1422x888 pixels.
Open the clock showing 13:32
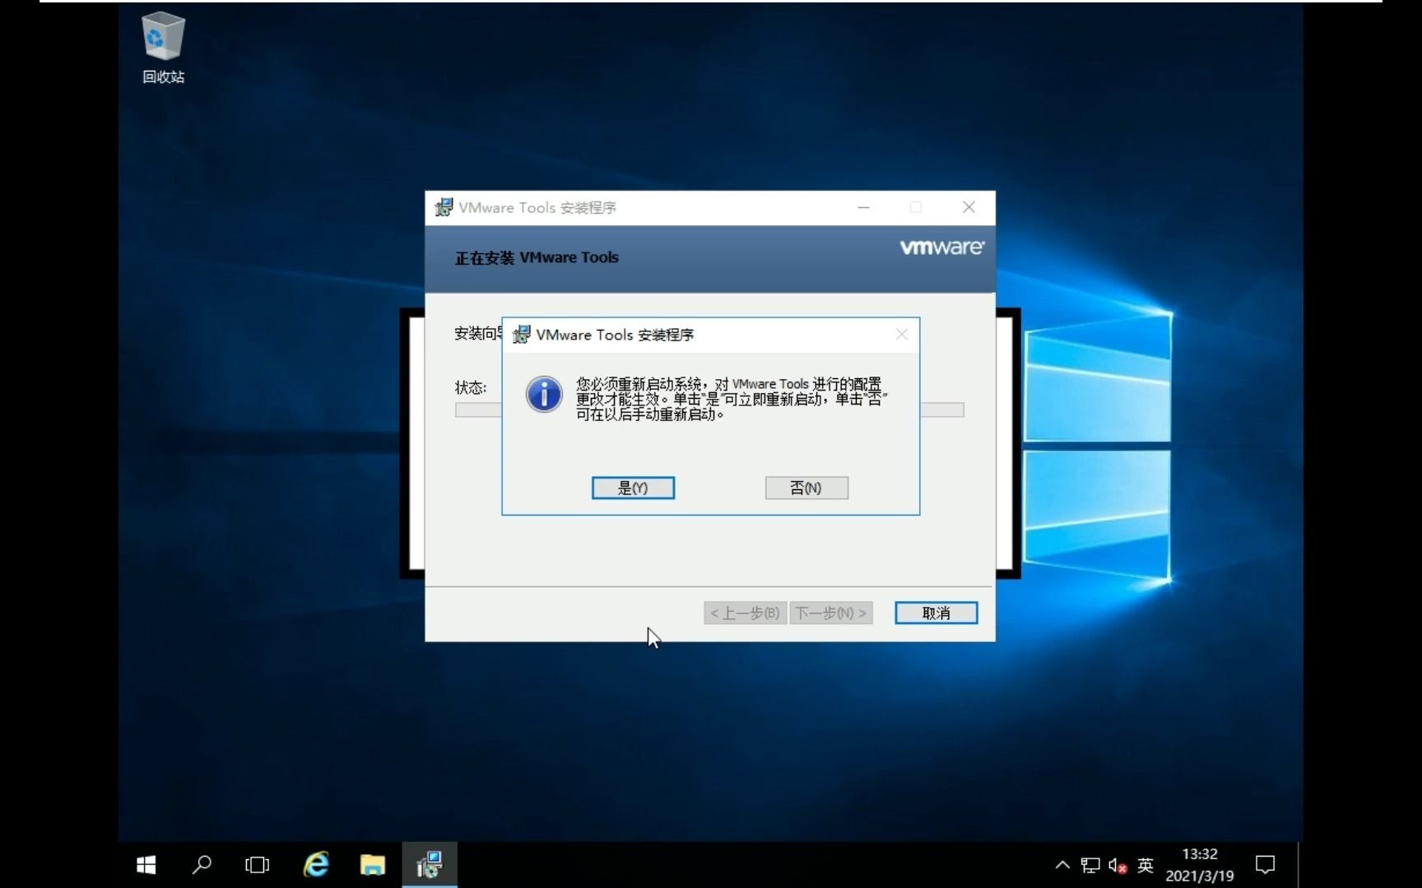1200,865
